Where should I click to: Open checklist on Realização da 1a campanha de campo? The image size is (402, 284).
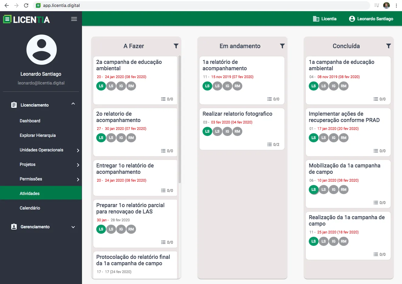pyautogui.click(x=380, y=254)
